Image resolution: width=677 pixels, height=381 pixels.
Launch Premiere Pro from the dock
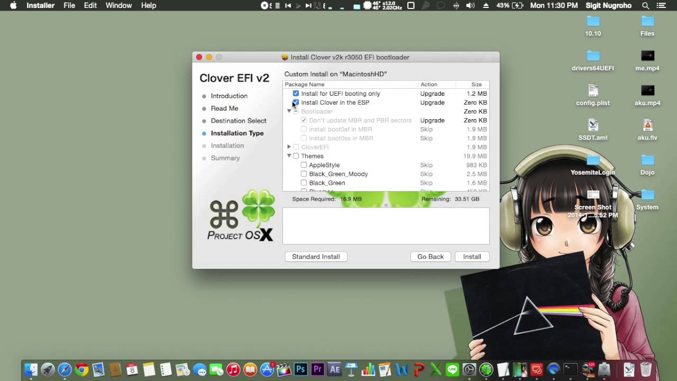point(318,369)
